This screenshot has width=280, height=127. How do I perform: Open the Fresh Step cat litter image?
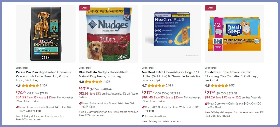point(234,34)
